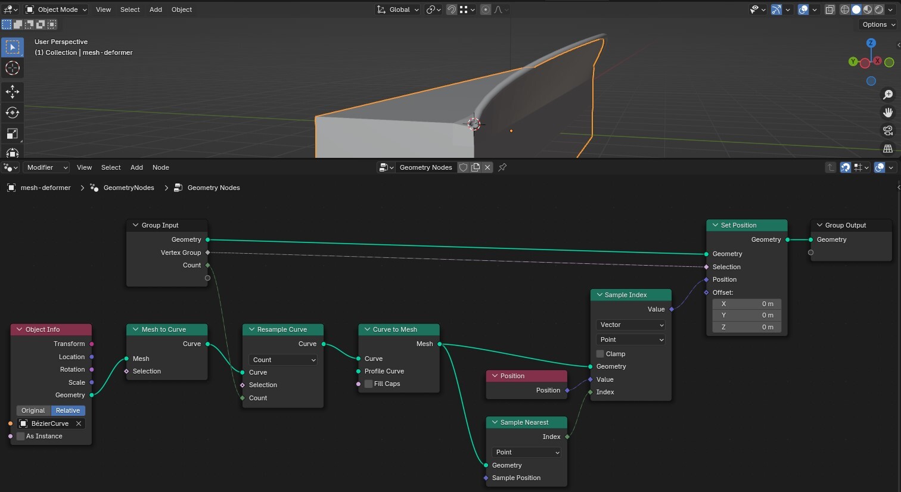Pin the Geometry Nodes editor with the pin icon
This screenshot has height=492, width=901.
pyautogui.click(x=502, y=167)
